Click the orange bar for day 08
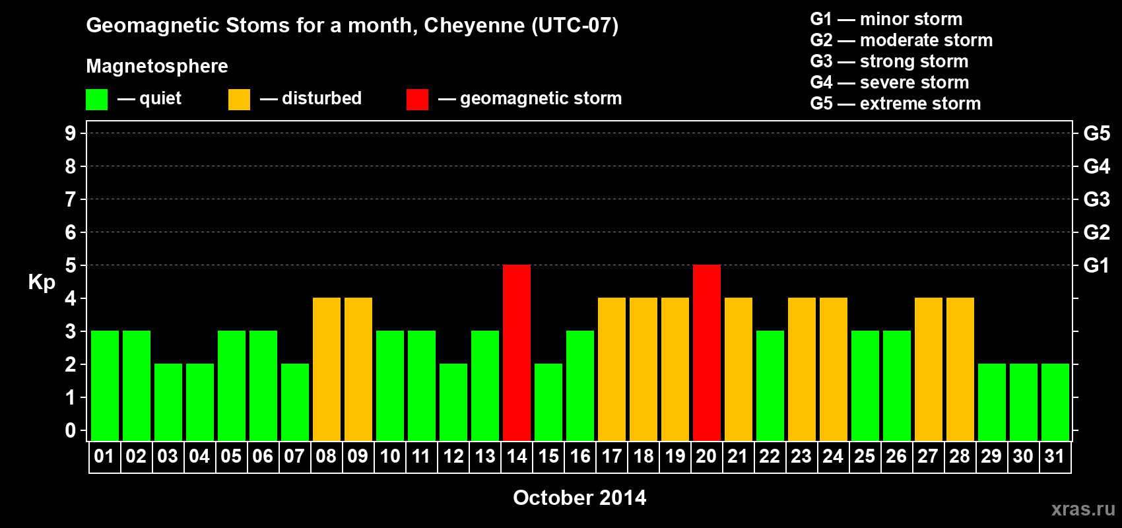Viewport: 1122px width, 528px height. (x=327, y=369)
